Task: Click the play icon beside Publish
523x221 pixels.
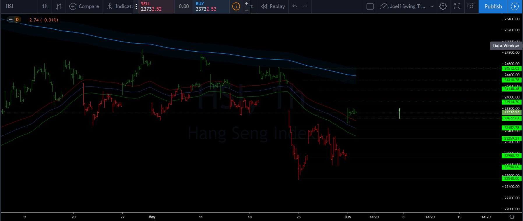Action: pyautogui.click(x=515, y=6)
